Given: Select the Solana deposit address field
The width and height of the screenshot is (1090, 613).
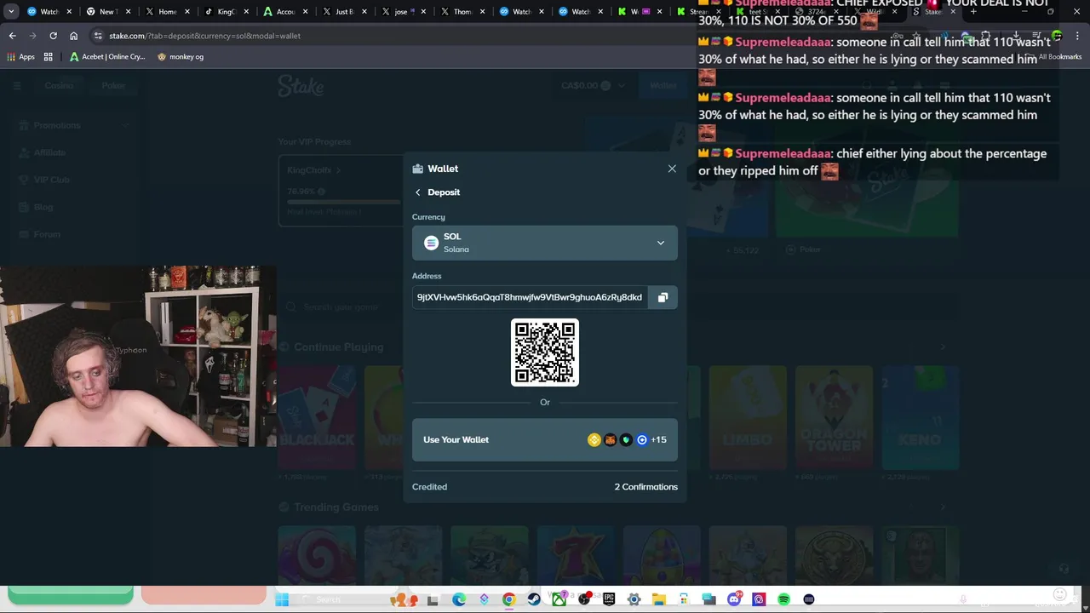Looking at the screenshot, I should tap(530, 297).
